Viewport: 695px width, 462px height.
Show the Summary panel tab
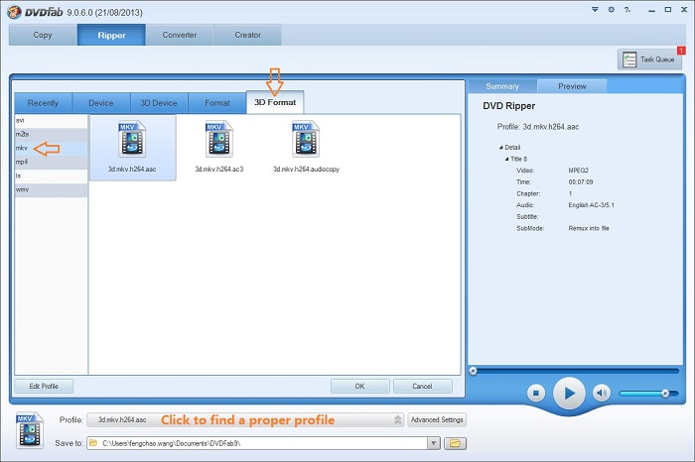[x=502, y=86]
